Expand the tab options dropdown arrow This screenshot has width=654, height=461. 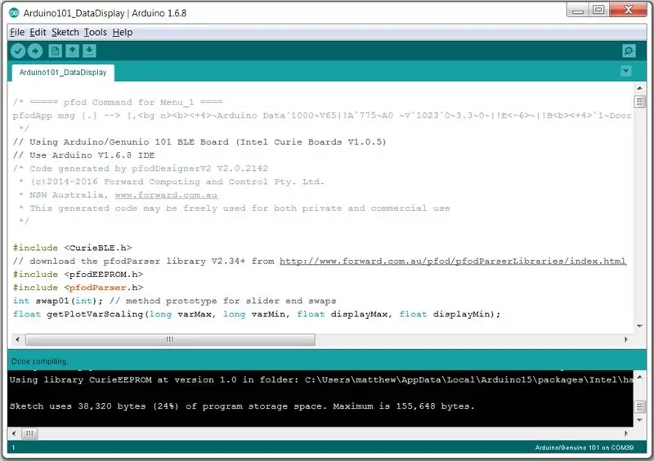(625, 71)
